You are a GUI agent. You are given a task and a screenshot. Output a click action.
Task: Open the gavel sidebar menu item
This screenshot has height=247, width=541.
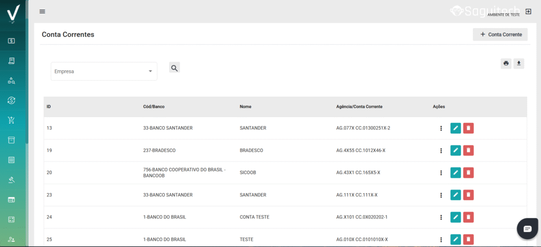12,180
